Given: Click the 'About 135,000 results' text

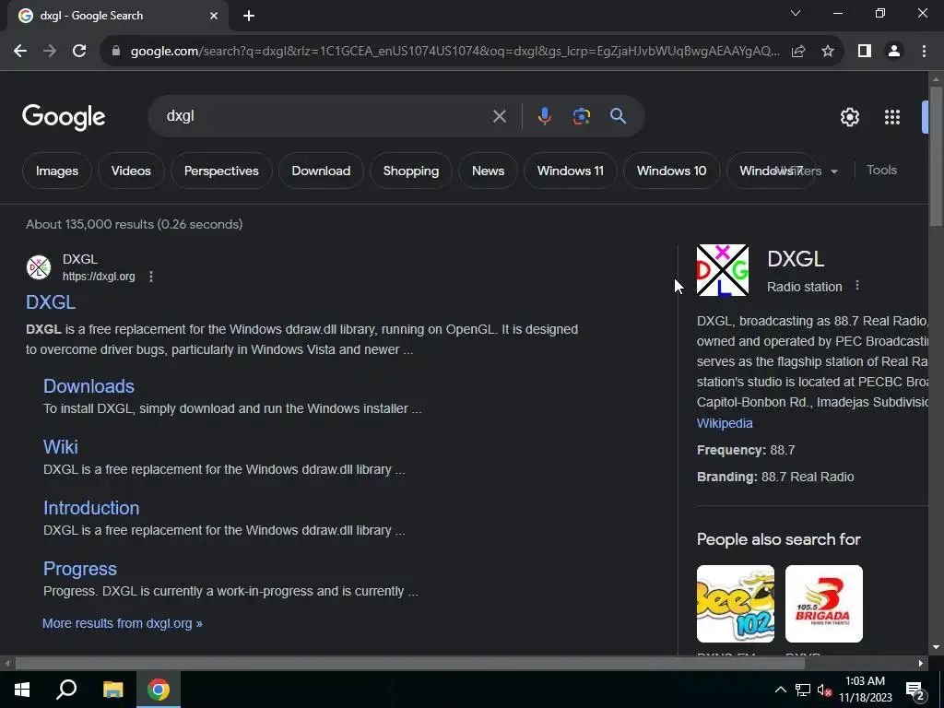Looking at the screenshot, I should point(135,224).
